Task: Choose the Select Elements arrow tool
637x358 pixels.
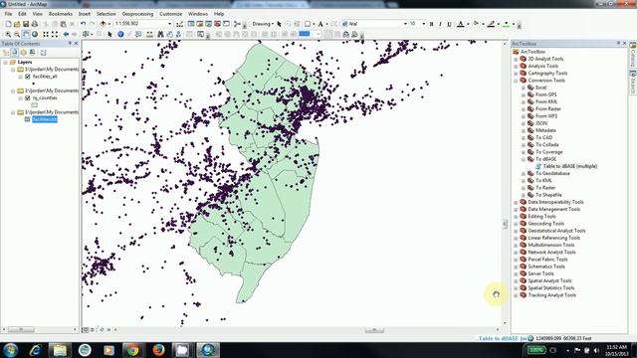Action: [x=109, y=35]
